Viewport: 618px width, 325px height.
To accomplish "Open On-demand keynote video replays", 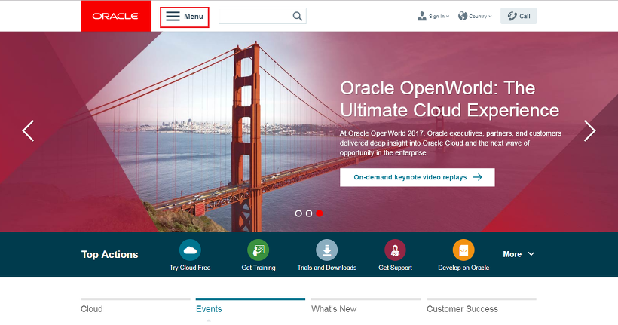I will pos(418,177).
